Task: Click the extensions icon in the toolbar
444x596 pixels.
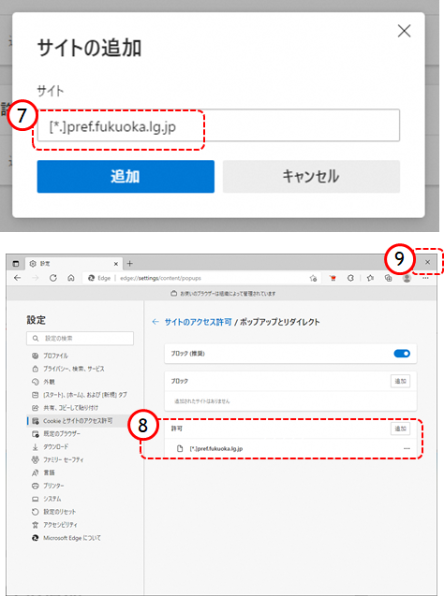Action: coord(350,278)
